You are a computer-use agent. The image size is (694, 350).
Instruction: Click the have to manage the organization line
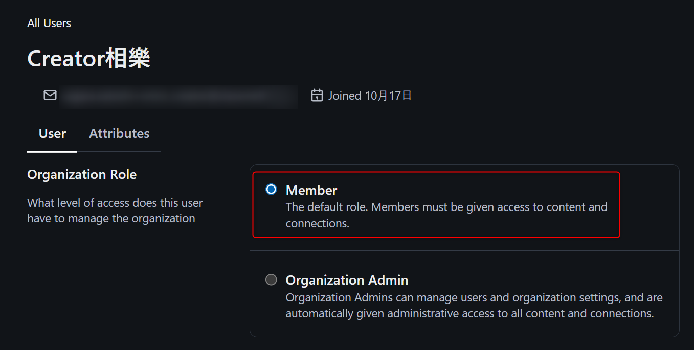(x=111, y=219)
